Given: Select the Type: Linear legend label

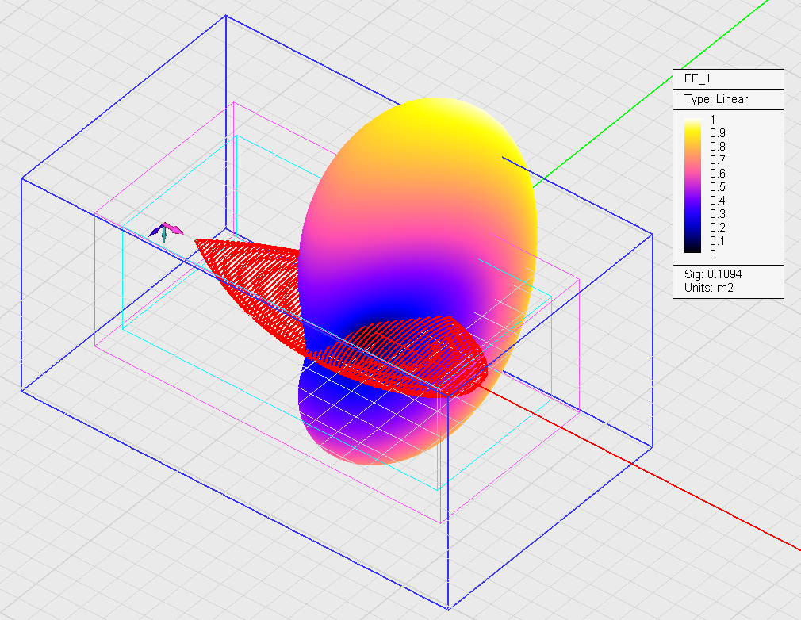Looking at the screenshot, I should pyautogui.click(x=716, y=99).
